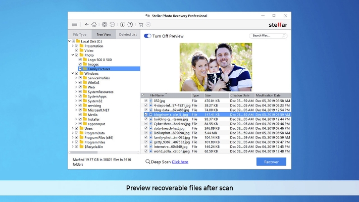Open the information icon

click(x=123, y=24)
